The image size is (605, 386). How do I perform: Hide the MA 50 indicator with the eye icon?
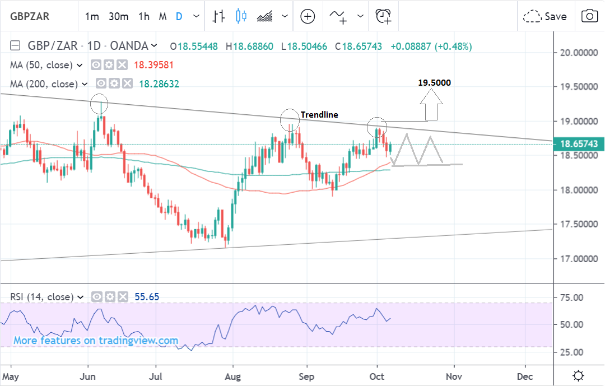click(96, 65)
